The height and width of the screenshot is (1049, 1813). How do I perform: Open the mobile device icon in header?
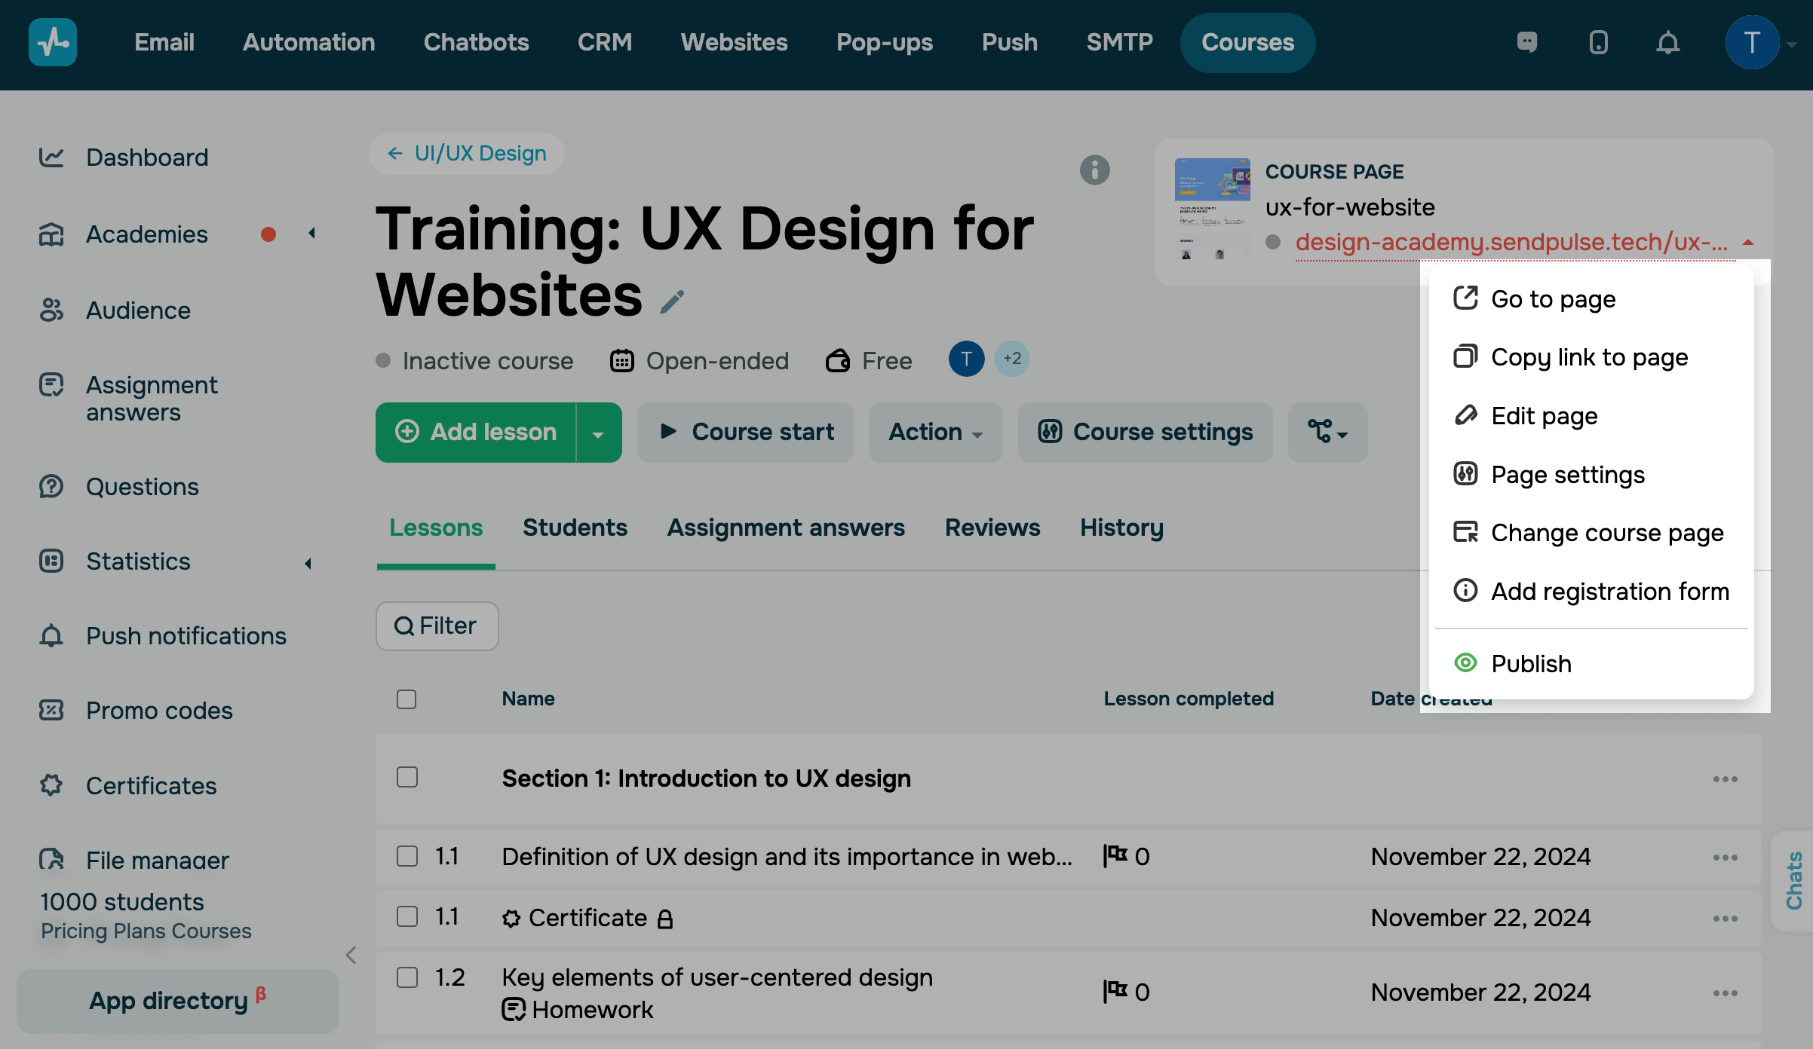click(x=1598, y=42)
